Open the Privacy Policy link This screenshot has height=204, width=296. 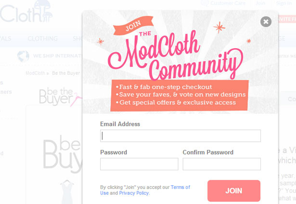pos(134,193)
